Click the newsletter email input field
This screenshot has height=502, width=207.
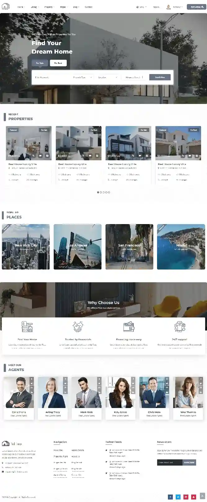coord(169,462)
